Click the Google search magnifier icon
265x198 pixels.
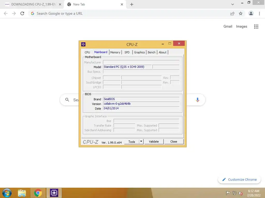[x=67, y=100]
